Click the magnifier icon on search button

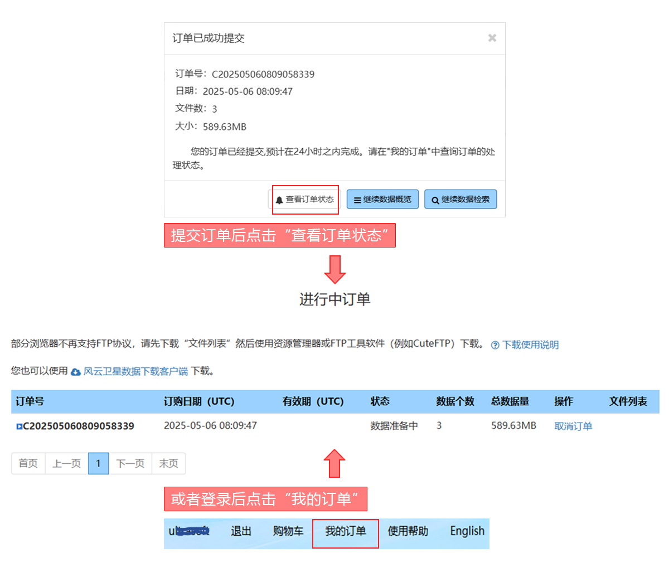point(435,200)
